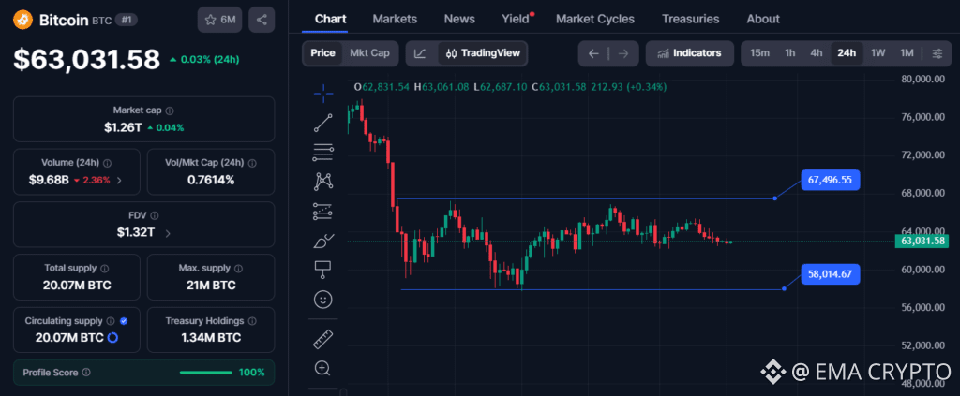The width and height of the screenshot is (960, 396).
Task: Click circulating supply verified badge
Action: tap(124, 321)
